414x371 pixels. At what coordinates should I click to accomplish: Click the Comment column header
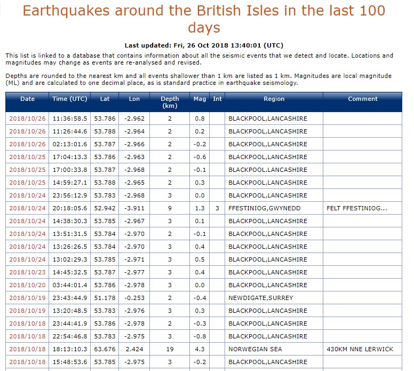tap(363, 99)
